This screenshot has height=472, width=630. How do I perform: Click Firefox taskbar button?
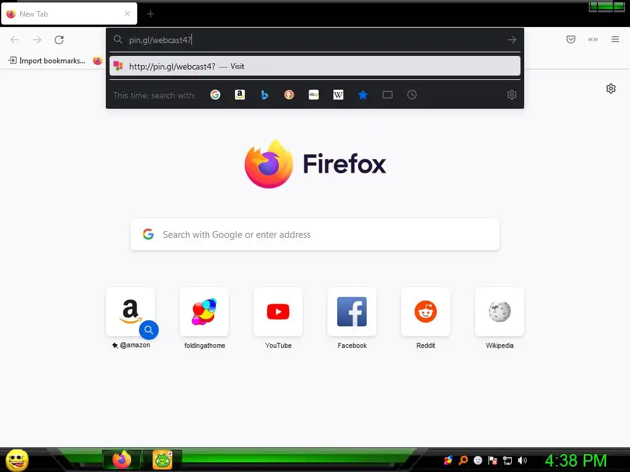pyautogui.click(x=122, y=460)
